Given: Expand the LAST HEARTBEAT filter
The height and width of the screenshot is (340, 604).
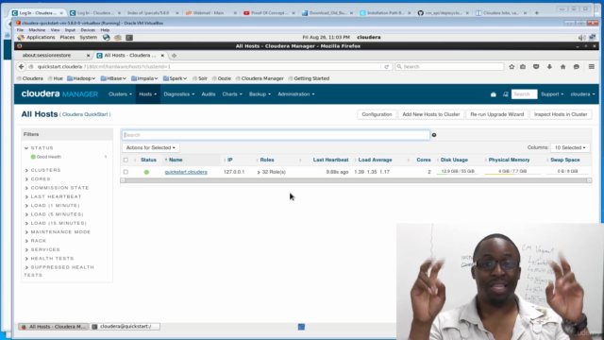Looking at the screenshot, I should pos(53,196).
